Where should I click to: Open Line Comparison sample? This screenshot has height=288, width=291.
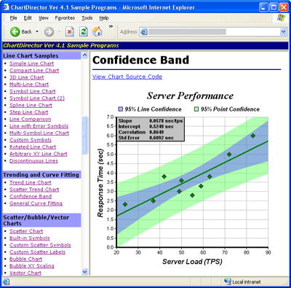click(31, 119)
